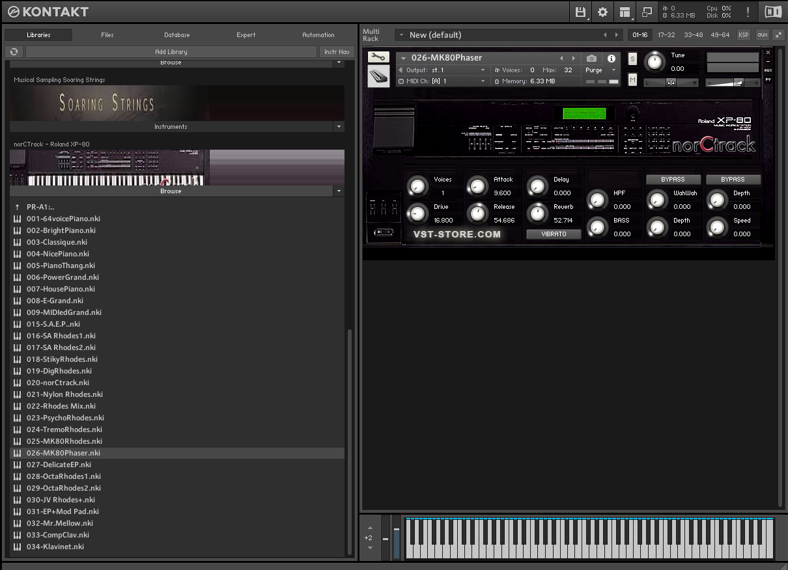The image size is (788, 570).
Task: Toggle the BYPASS button above WahWah
Action: pyautogui.click(x=673, y=179)
